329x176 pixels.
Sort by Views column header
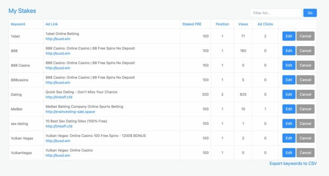(x=243, y=24)
